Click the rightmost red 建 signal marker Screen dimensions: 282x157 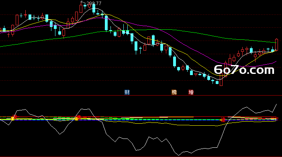click(223, 120)
